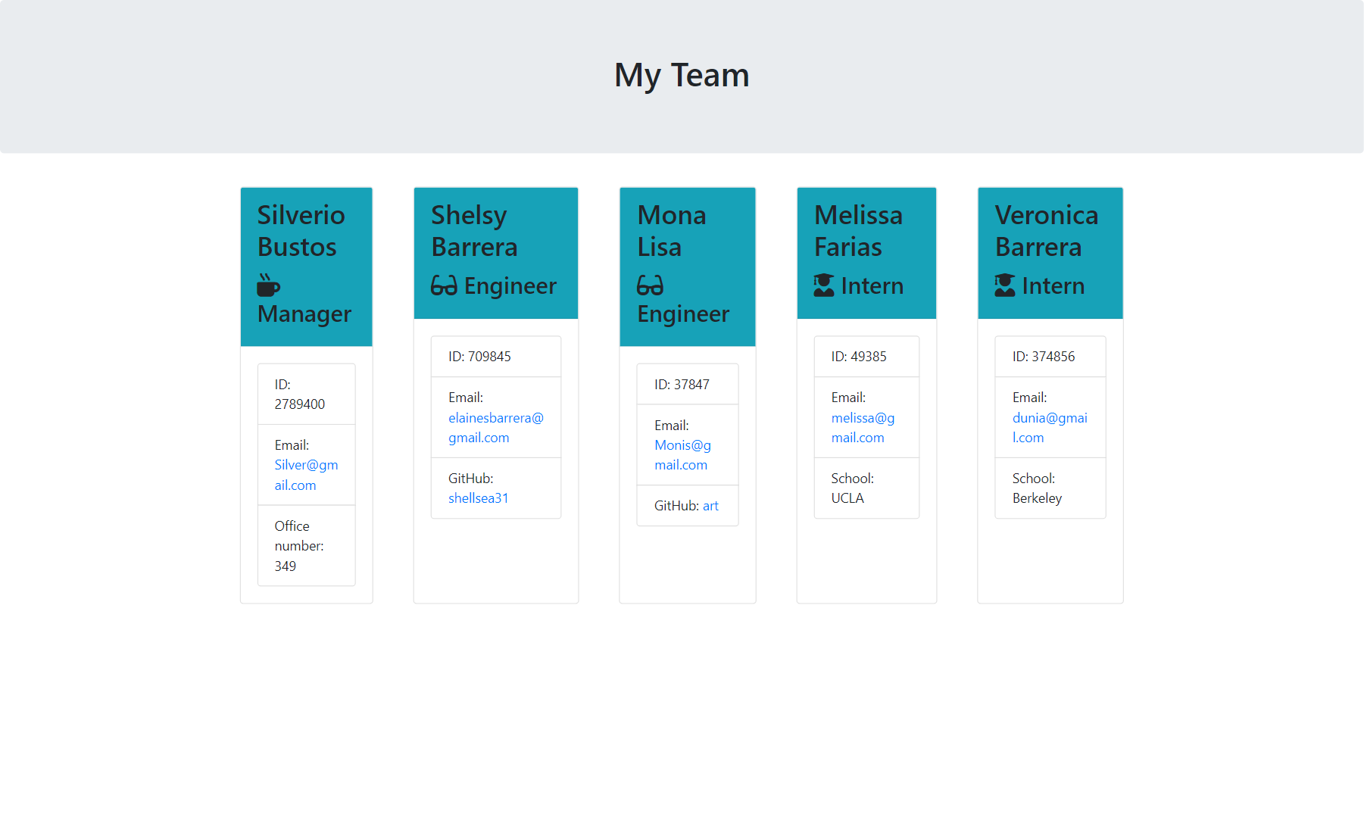Open the Monis@gmail.com email link
The image size is (1364, 839).
pyautogui.click(x=682, y=455)
